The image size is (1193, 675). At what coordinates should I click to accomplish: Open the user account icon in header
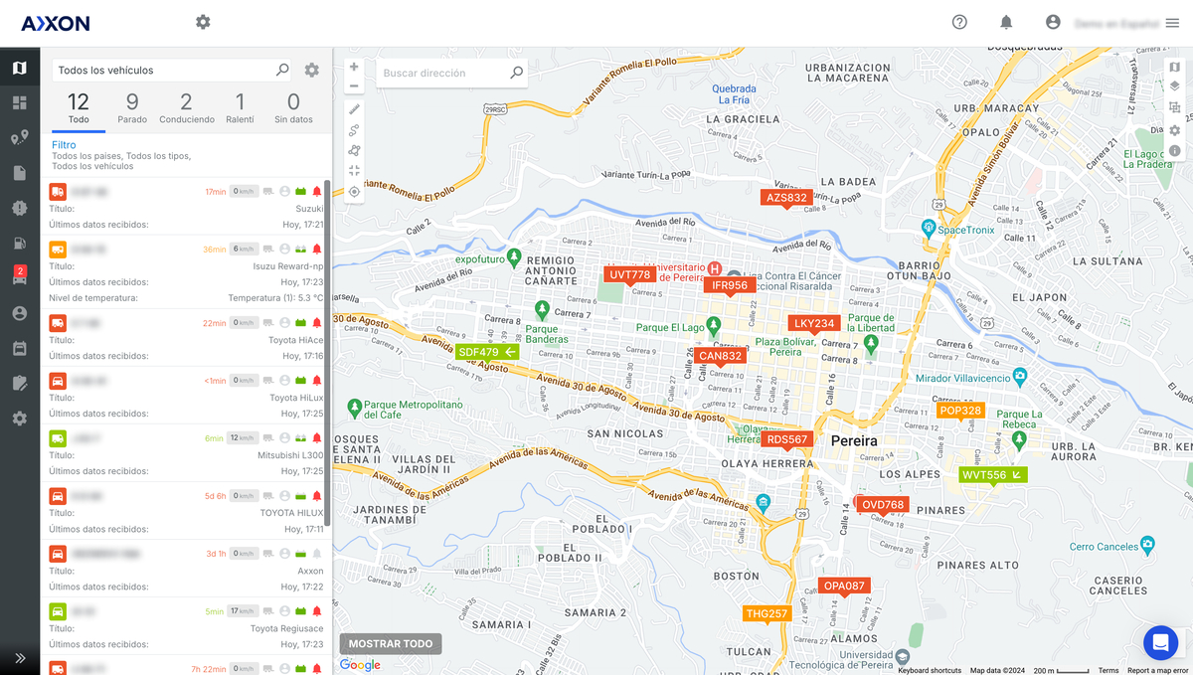pyautogui.click(x=1053, y=22)
